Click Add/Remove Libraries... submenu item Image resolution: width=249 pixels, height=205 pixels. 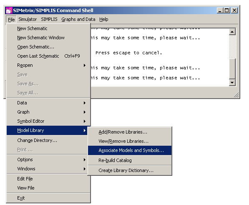tap(130, 132)
